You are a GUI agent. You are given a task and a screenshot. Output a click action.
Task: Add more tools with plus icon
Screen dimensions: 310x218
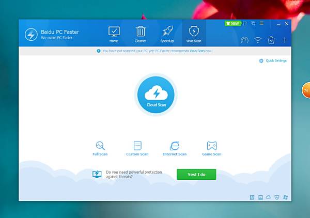click(x=285, y=40)
